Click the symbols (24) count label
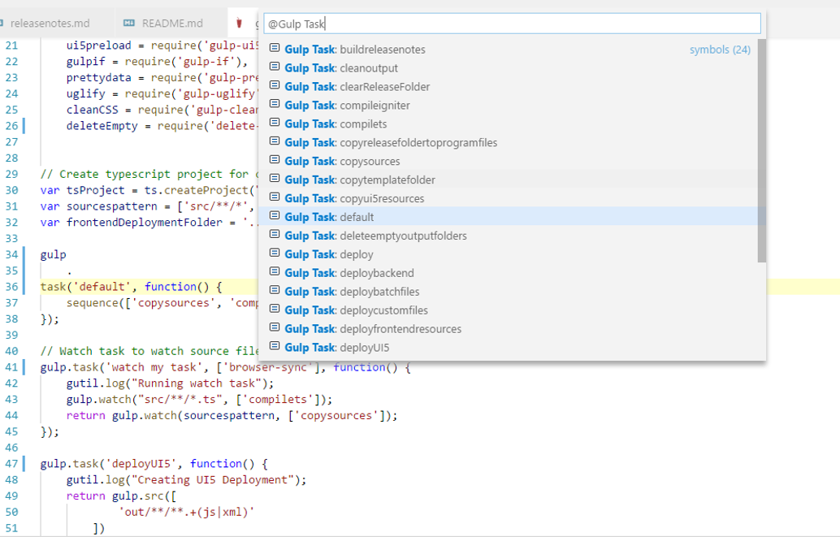Image resolution: width=840 pixels, height=537 pixels. [720, 50]
